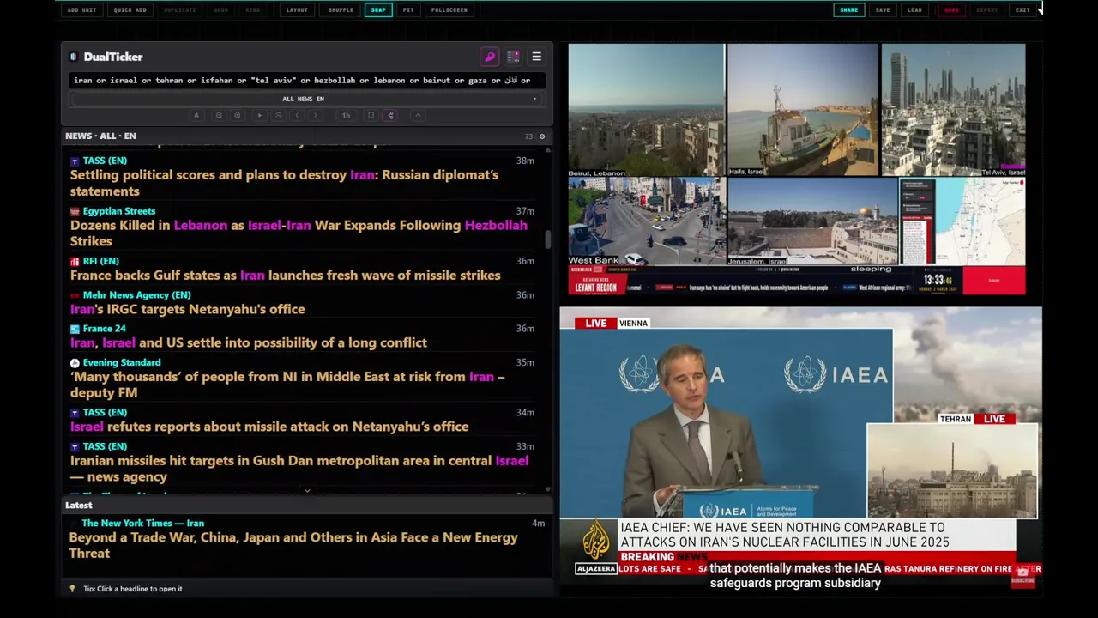Viewport: 1098px width, 618px height.
Task: Open headline 'Israel refutes reports about missile attack'
Action: (269, 427)
